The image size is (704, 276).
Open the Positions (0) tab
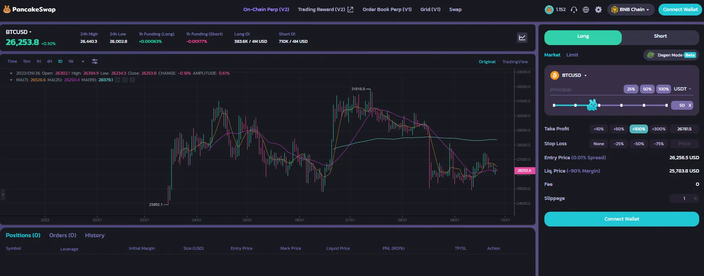click(x=23, y=235)
